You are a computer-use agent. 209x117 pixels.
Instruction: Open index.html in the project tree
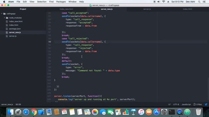[x=14, y=25]
